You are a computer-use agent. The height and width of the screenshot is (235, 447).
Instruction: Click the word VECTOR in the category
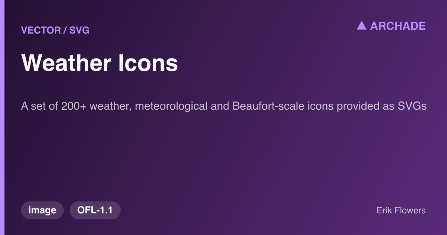(41, 30)
